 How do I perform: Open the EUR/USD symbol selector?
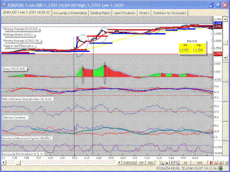pos(130,163)
